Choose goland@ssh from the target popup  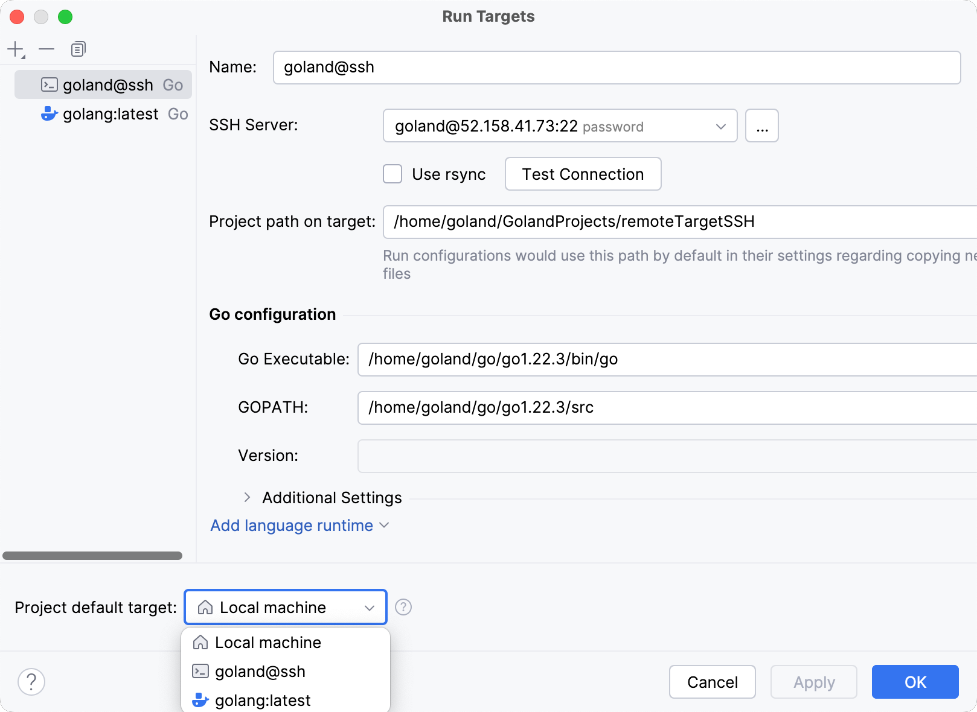pyautogui.click(x=260, y=671)
